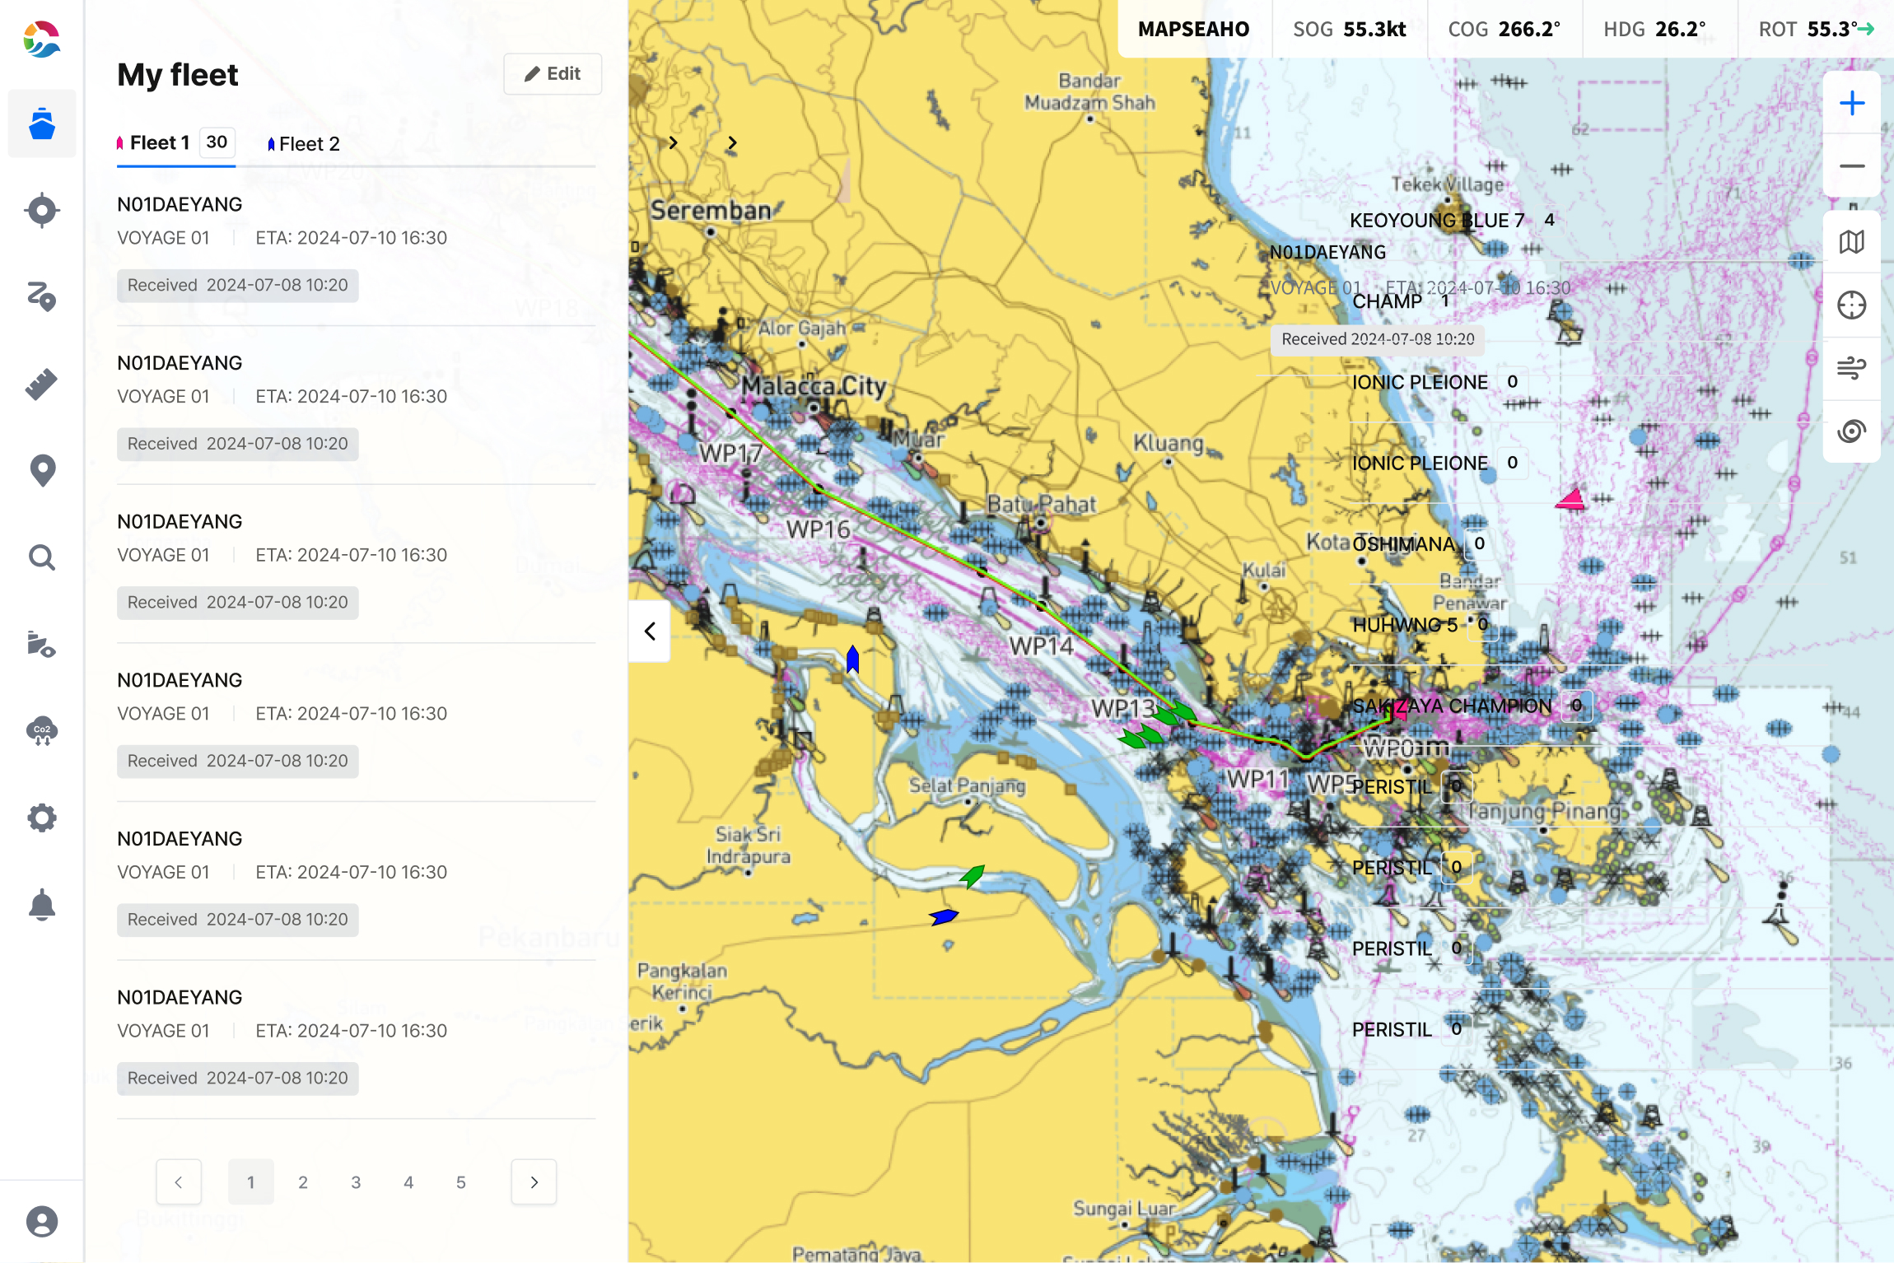The height and width of the screenshot is (1263, 1894).
Task: Click the WP17 waypoint label
Action: tap(731, 453)
